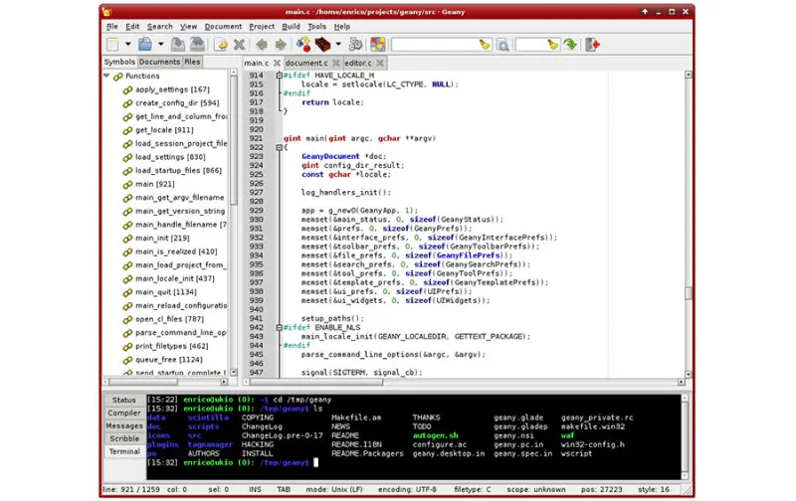Switch to the Messages tab
Viewport: 796px width, 501px height.
(123, 426)
